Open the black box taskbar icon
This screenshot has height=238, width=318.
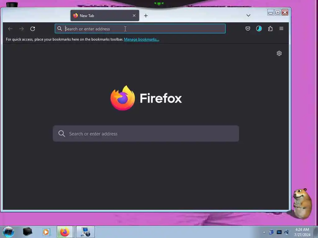point(27,232)
